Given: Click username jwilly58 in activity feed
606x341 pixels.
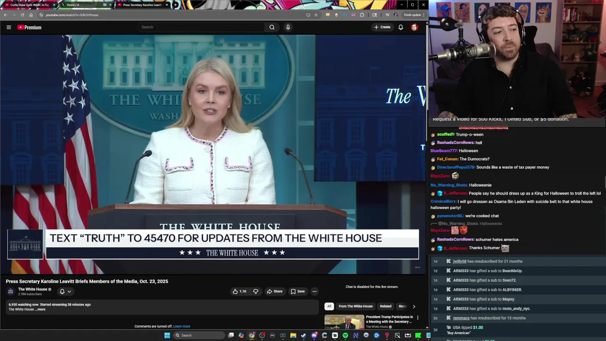Looking at the screenshot, I should coord(459,261).
